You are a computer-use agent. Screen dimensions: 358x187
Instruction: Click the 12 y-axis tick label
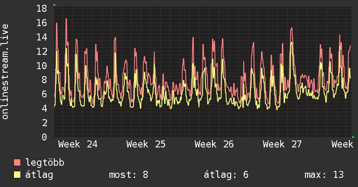click(x=42, y=51)
